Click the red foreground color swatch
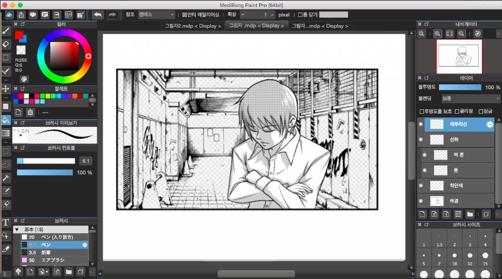 click(x=19, y=35)
